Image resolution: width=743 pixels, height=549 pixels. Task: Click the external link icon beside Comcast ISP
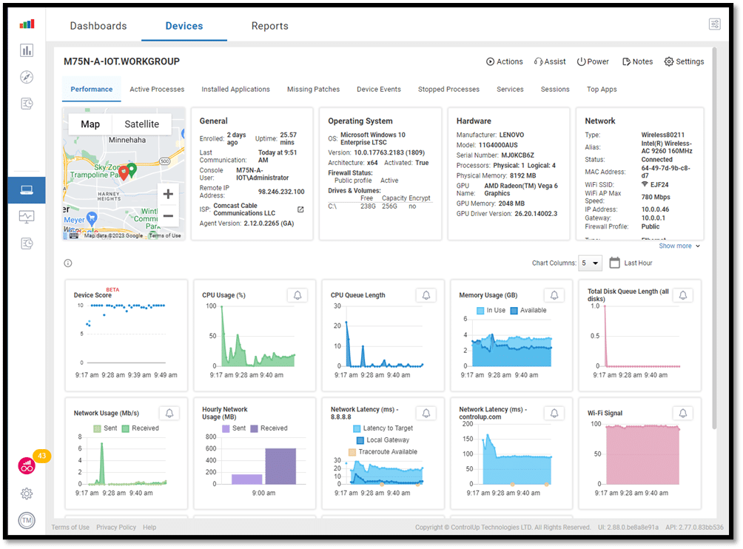(300, 209)
